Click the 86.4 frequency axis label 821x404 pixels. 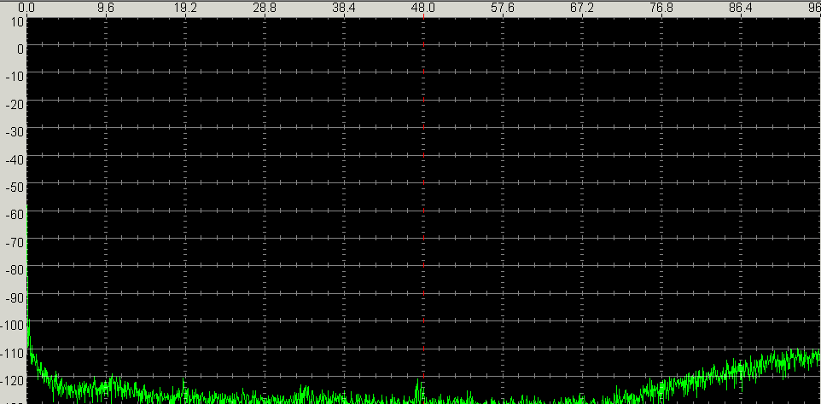pyautogui.click(x=742, y=9)
